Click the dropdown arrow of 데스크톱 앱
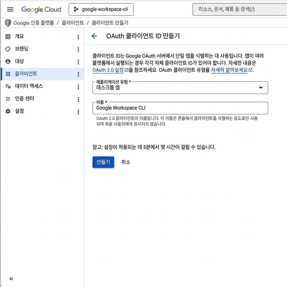This screenshot has width=287, height=287. (261, 88)
